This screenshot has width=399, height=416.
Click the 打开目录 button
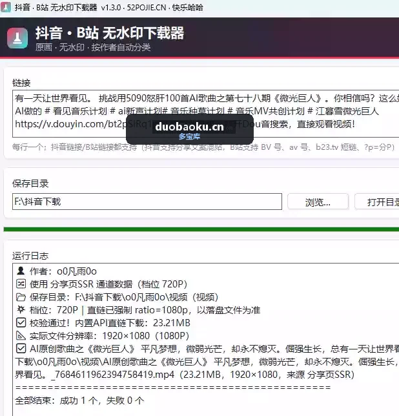(x=377, y=202)
